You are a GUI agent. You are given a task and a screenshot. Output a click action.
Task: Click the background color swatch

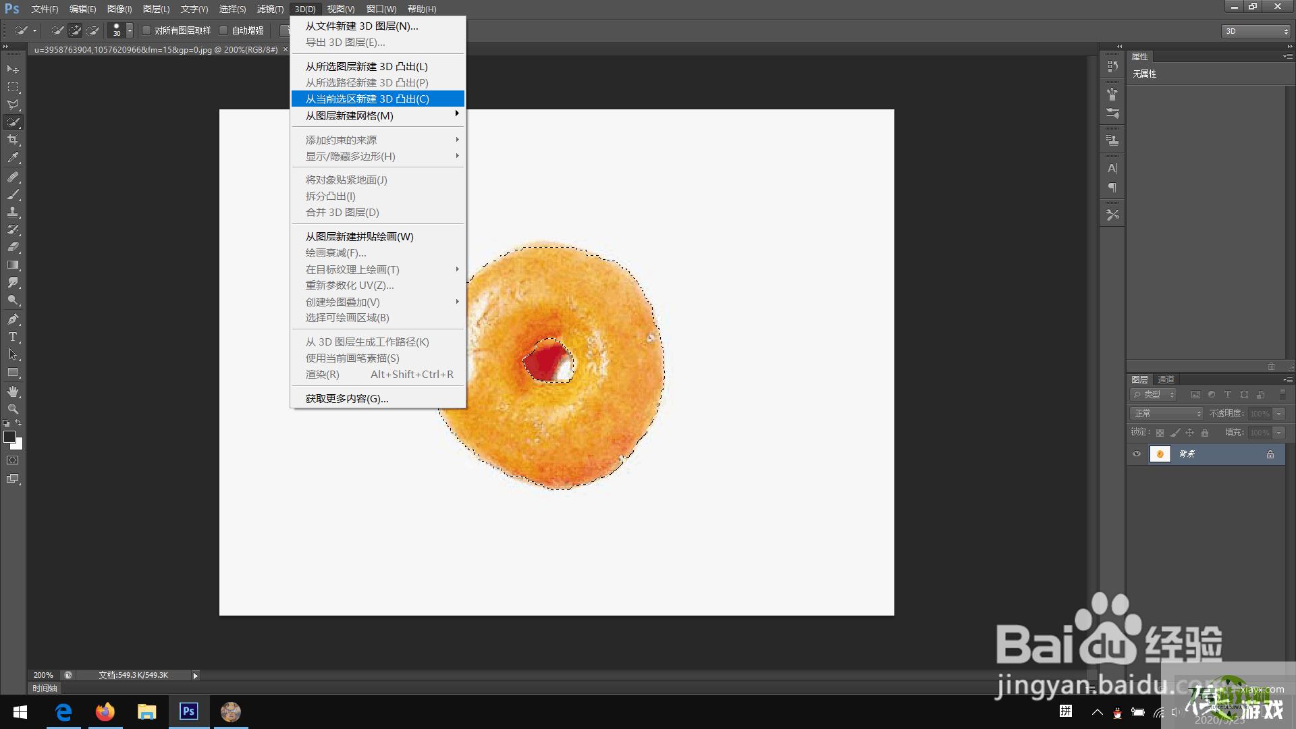coord(19,445)
